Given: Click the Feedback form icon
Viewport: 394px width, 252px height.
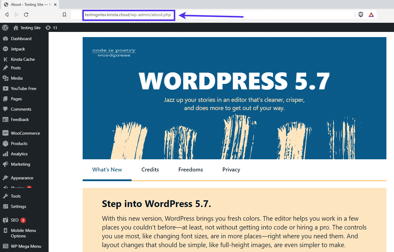Looking at the screenshot, I should tap(5, 119).
